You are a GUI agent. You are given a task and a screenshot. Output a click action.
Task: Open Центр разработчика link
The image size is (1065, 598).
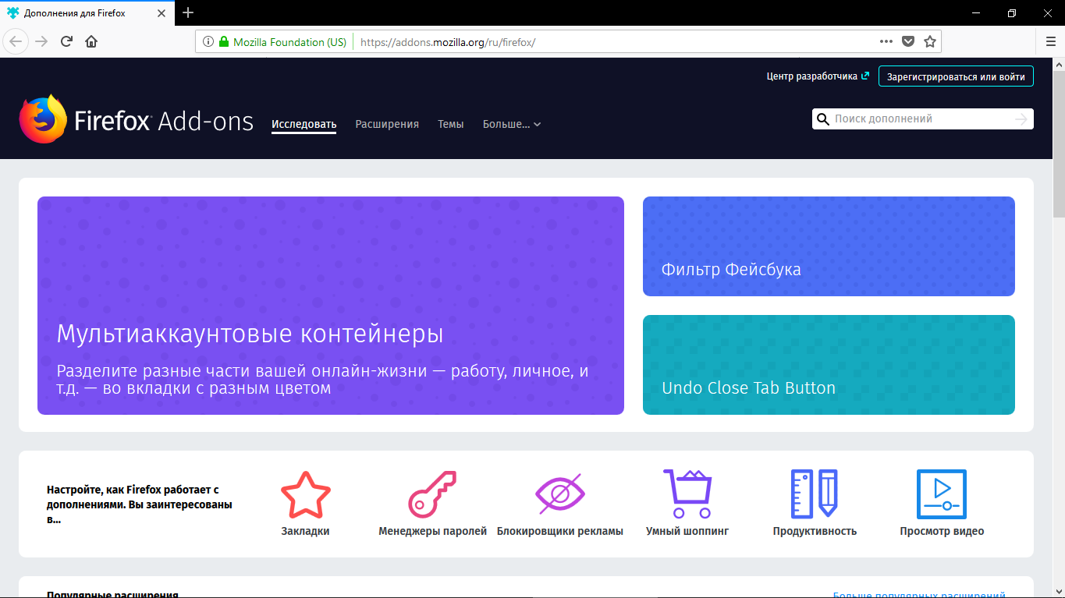click(818, 76)
